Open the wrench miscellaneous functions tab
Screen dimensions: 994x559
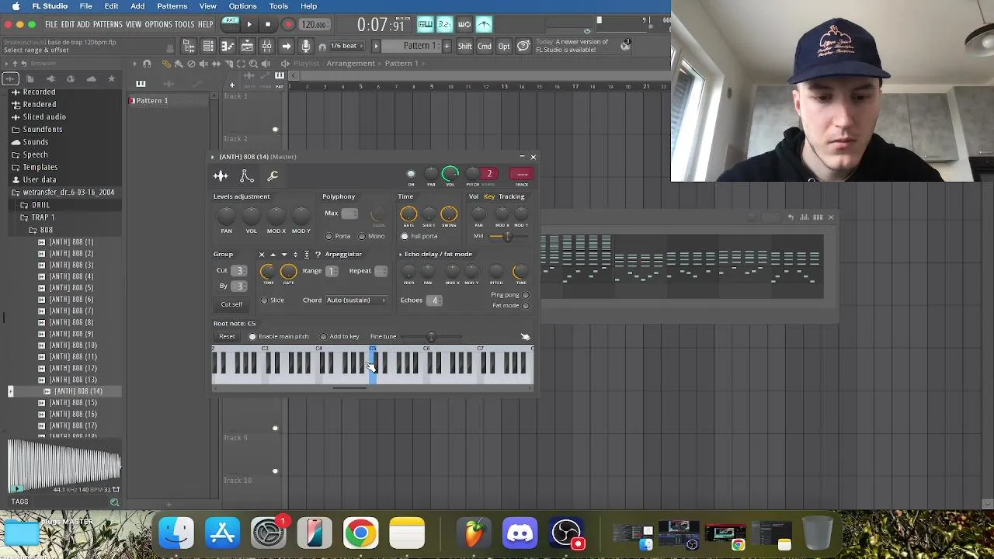pyautogui.click(x=273, y=176)
